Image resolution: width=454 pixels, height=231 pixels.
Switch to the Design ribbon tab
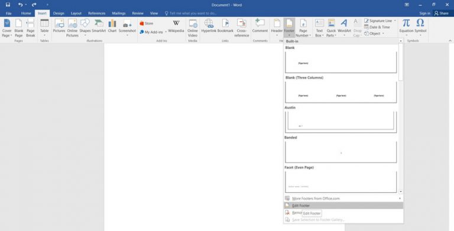[x=59, y=14]
